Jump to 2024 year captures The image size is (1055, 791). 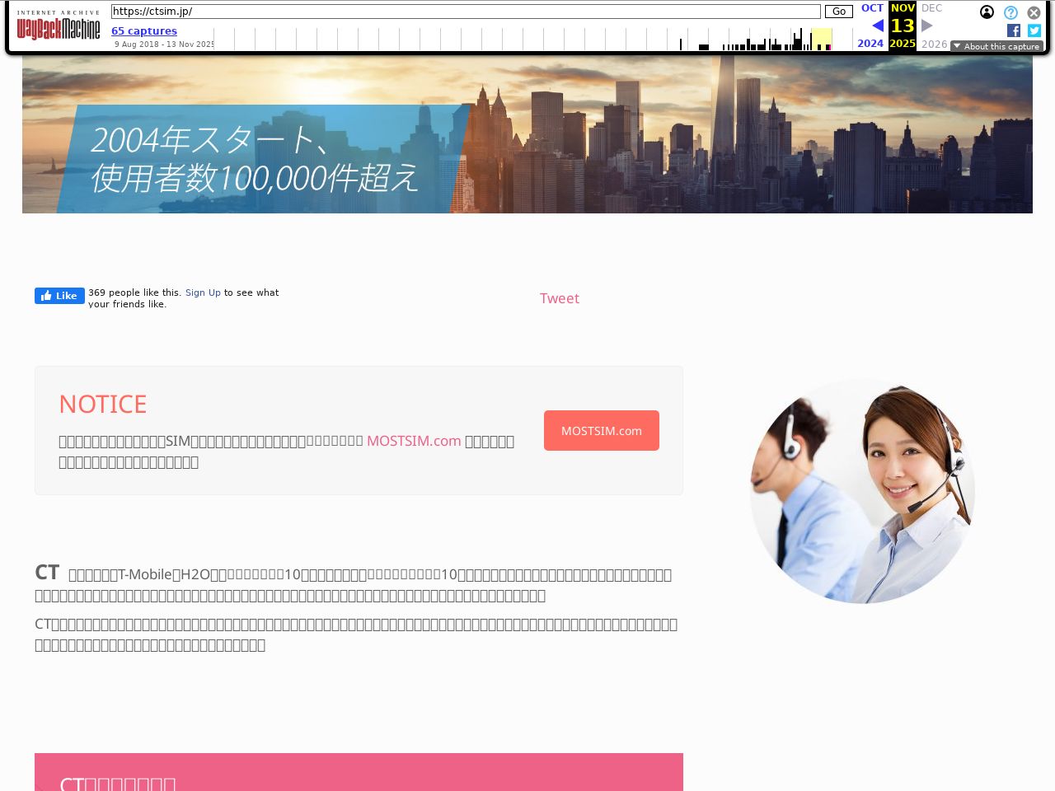[870, 44]
